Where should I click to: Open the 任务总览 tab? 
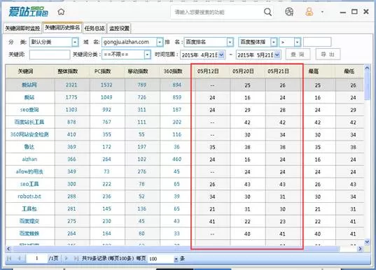coord(95,28)
